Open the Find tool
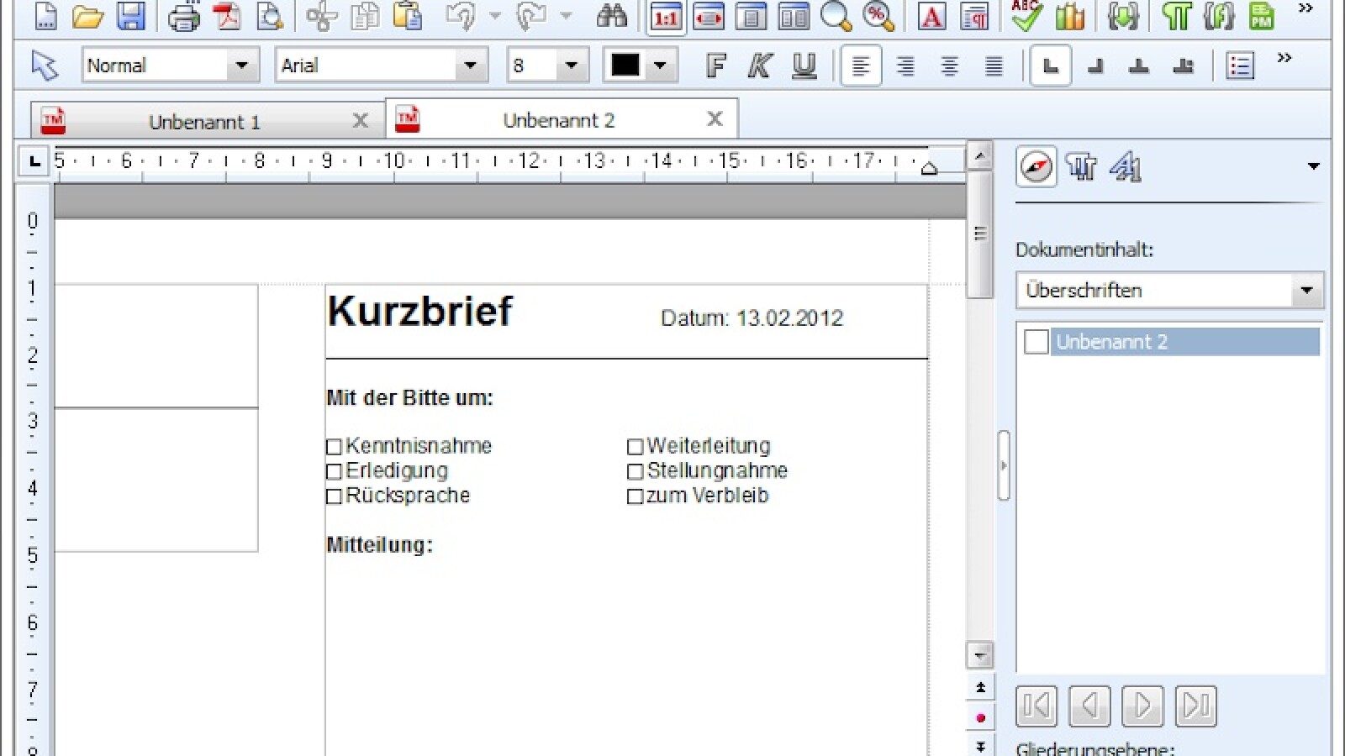 pyautogui.click(x=613, y=14)
